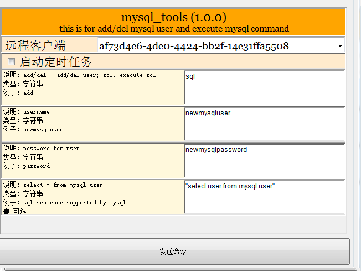
Task: Click the newmysqlpassword input field
Action: click(264, 161)
